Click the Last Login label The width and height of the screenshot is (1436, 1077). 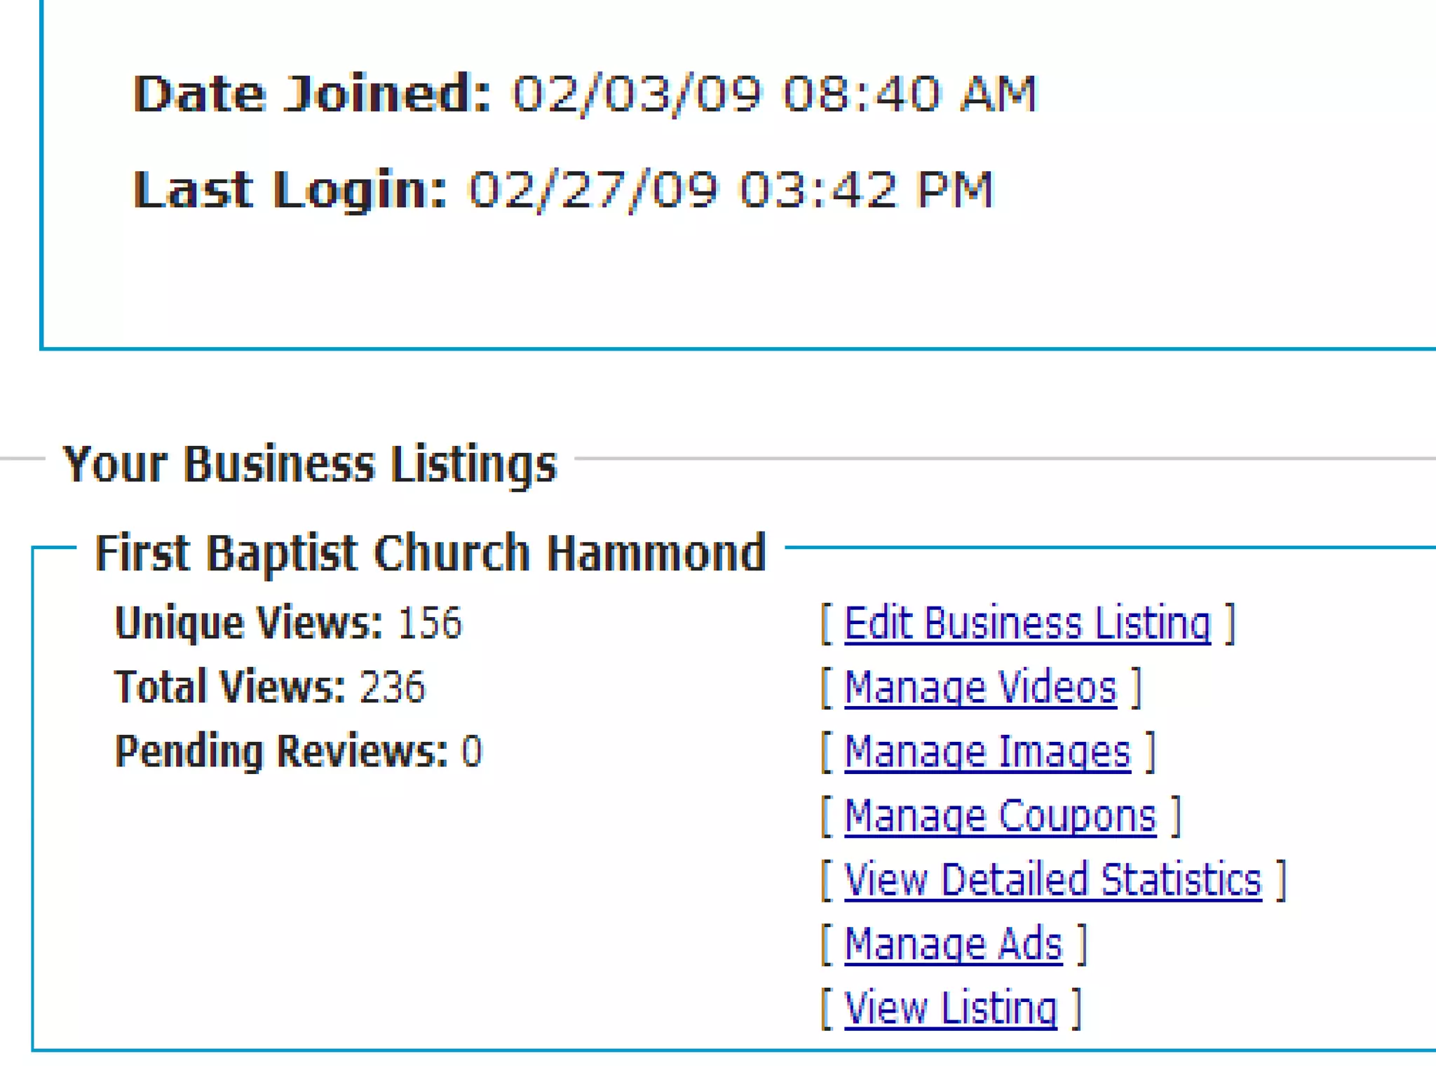point(290,189)
